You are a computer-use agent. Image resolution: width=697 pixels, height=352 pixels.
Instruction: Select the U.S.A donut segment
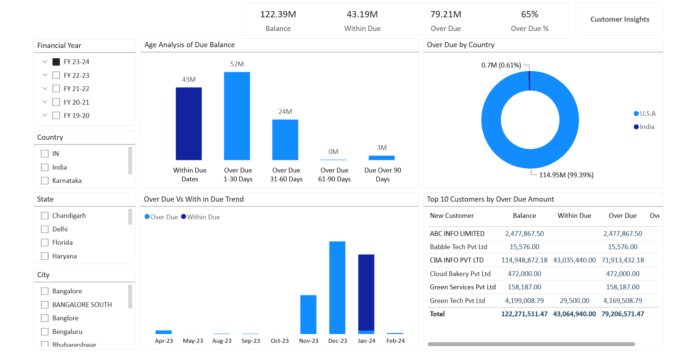tap(530, 159)
